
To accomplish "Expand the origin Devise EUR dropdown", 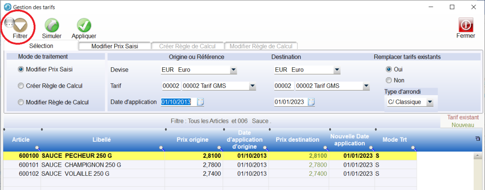I will (x=233, y=70).
